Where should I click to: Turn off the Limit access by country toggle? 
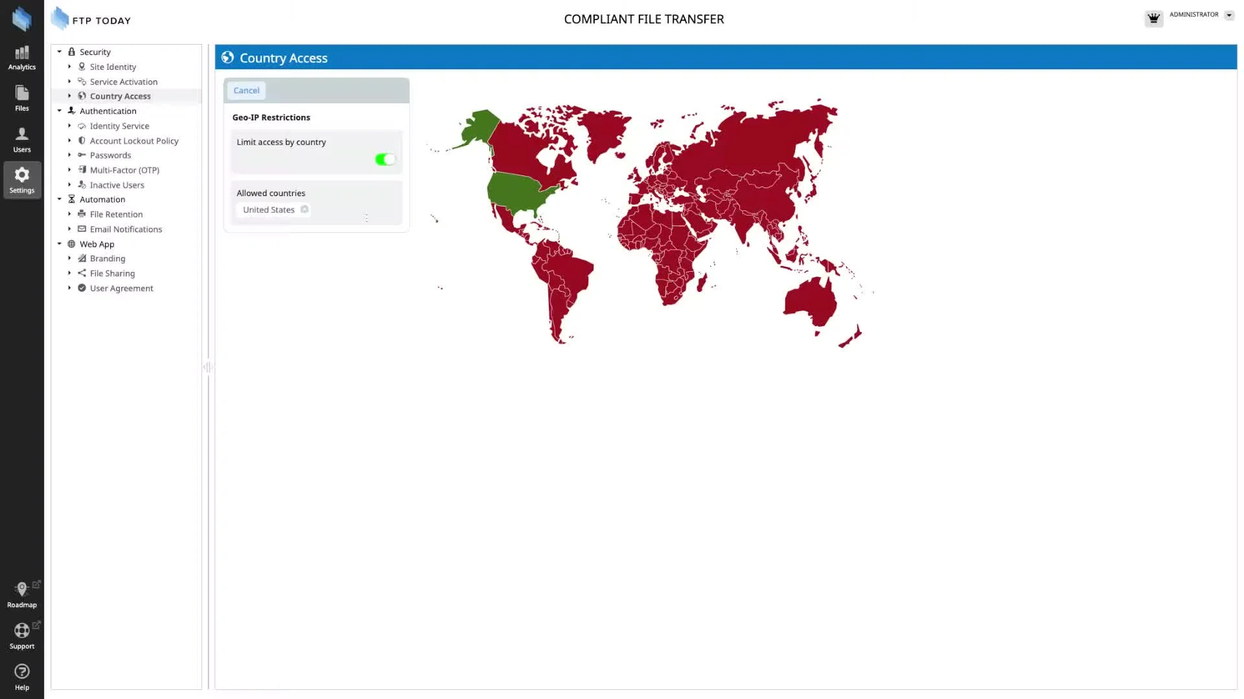click(x=385, y=159)
